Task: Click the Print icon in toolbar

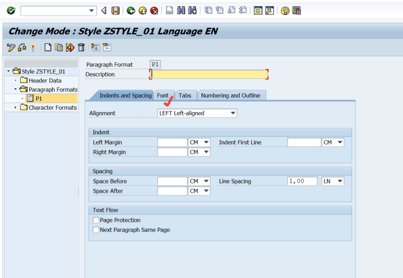Action: click(169, 11)
